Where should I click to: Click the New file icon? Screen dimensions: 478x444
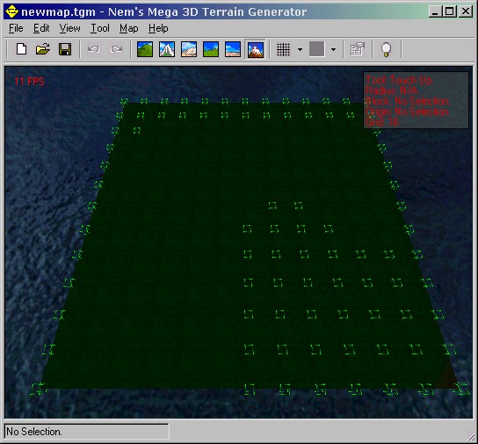click(21, 49)
